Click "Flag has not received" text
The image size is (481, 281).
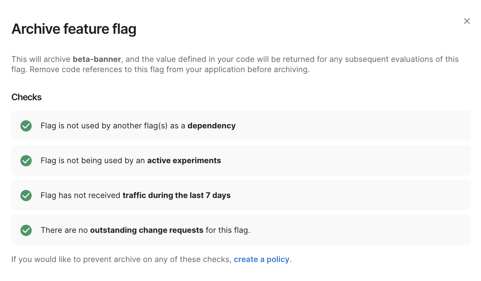(80, 196)
